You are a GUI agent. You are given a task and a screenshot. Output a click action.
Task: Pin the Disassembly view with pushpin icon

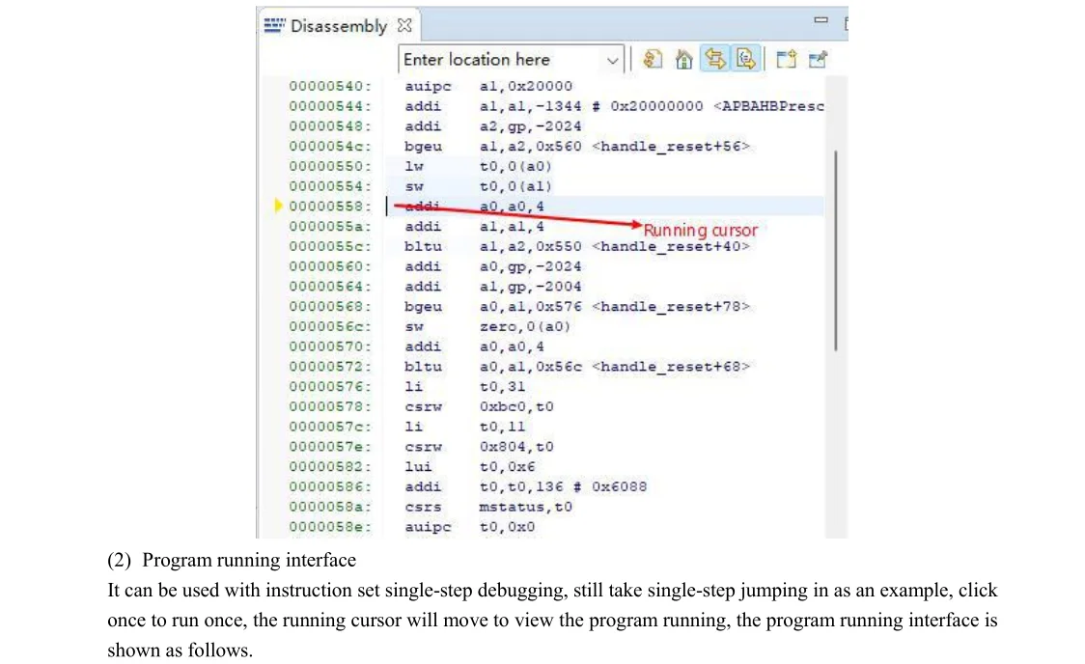[818, 60]
